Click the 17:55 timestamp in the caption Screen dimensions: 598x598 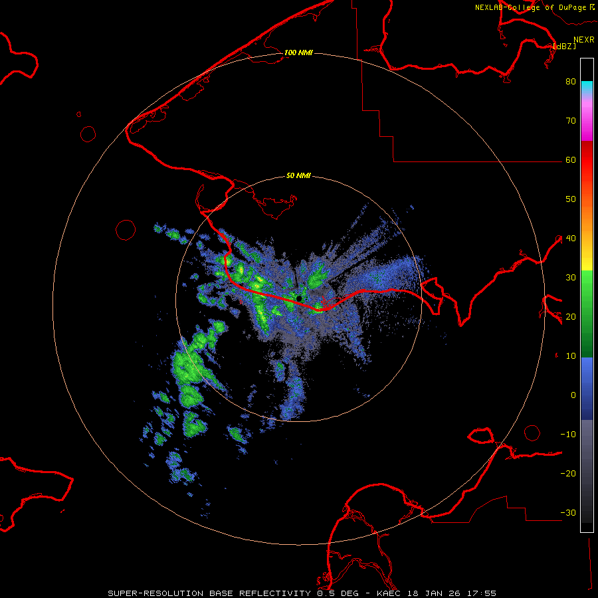pyautogui.click(x=482, y=593)
